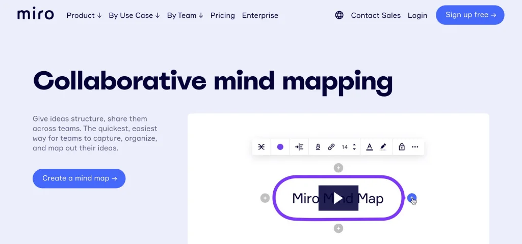Viewport: 522px width, 244px height.
Task: Click the Sign up free button
Action: [x=470, y=15]
